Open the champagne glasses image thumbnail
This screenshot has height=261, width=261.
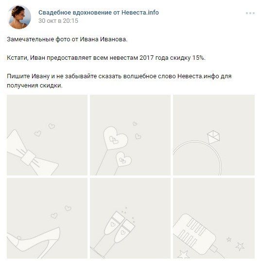click(x=130, y=218)
